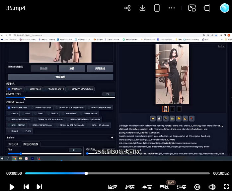Expand the Refiner section

tap(60, 137)
